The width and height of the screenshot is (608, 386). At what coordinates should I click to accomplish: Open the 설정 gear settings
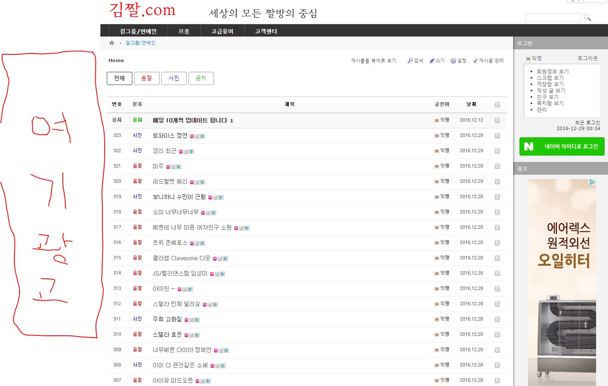[459, 61]
